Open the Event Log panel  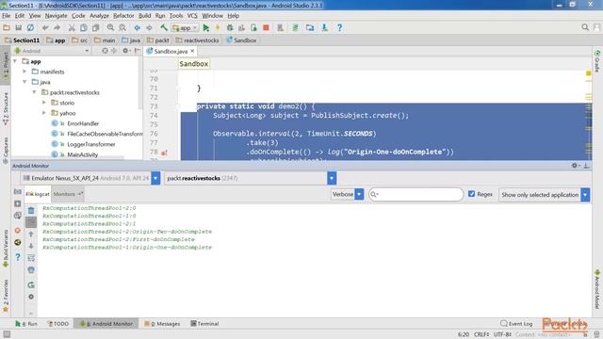[x=516, y=324]
